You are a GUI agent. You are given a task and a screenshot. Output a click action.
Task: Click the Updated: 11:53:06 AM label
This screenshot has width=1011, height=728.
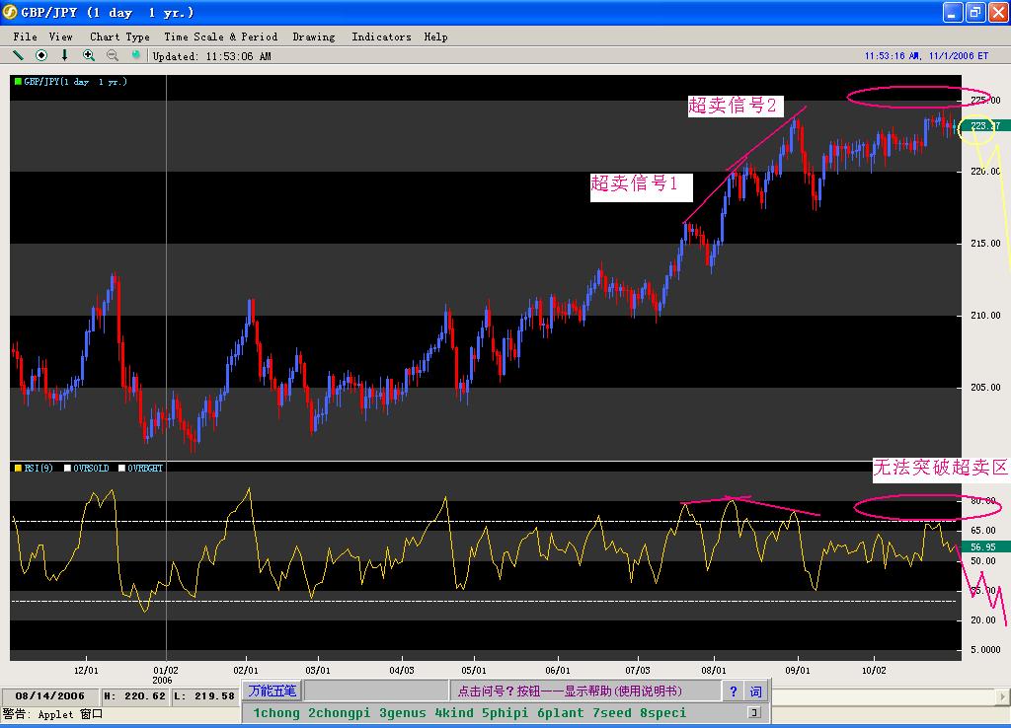tap(211, 56)
